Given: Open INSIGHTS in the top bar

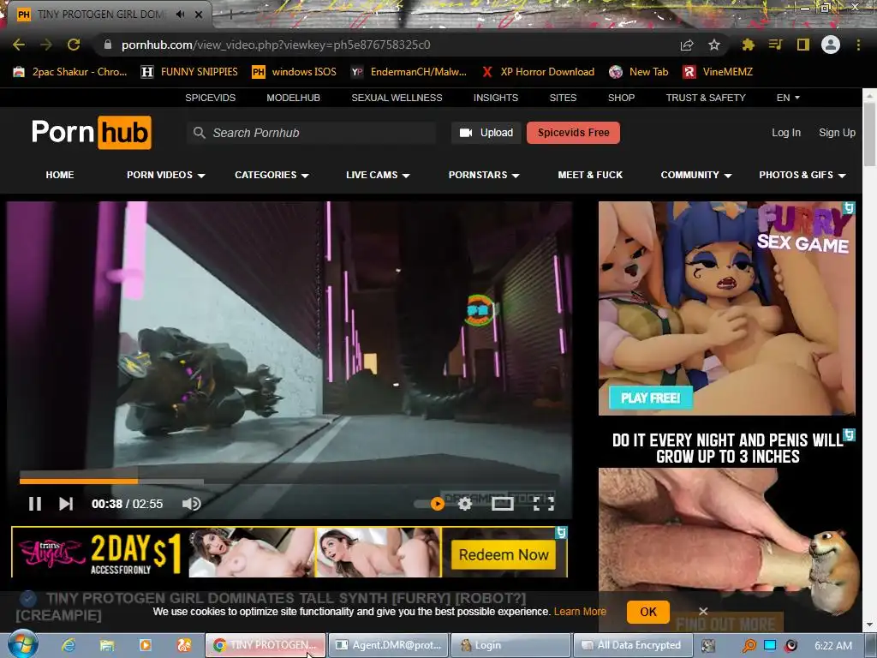Looking at the screenshot, I should point(496,98).
